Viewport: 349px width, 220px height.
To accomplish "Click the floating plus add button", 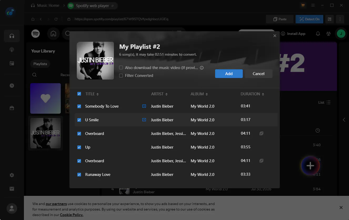I will pyautogui.click(x=310, y=166).
